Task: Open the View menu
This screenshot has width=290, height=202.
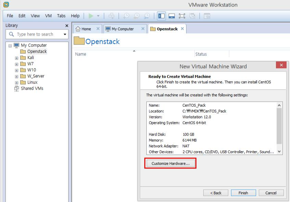Action: pos(35,16)
